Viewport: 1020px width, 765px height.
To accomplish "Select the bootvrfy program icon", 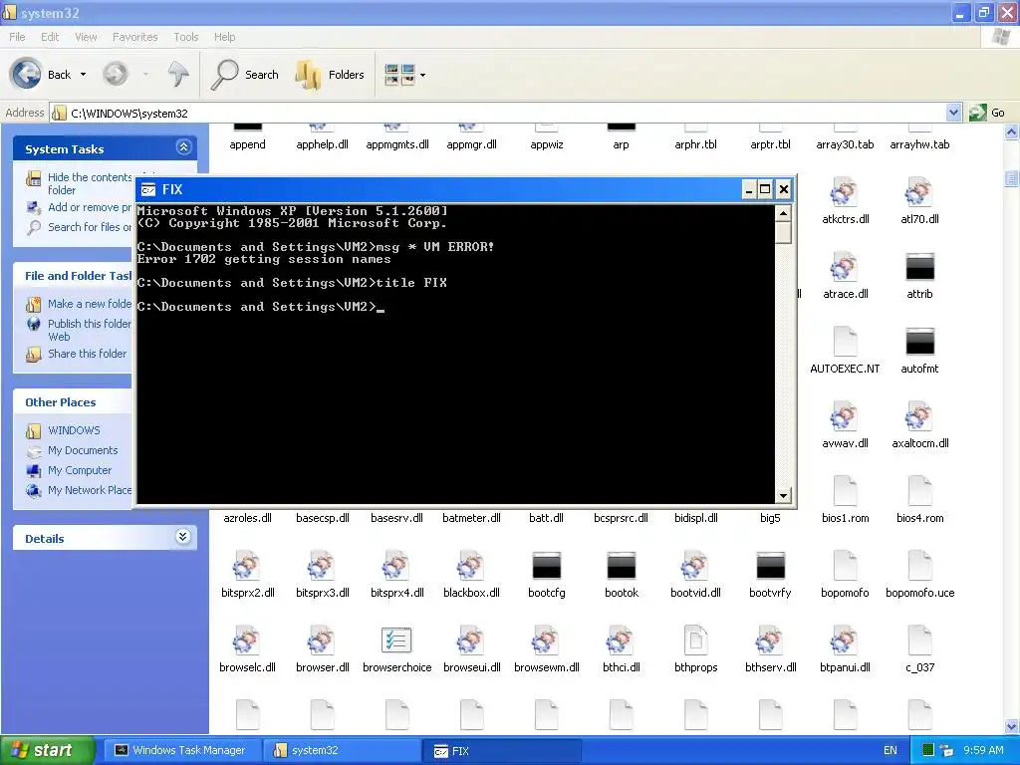I will click(x=770, y=567).
